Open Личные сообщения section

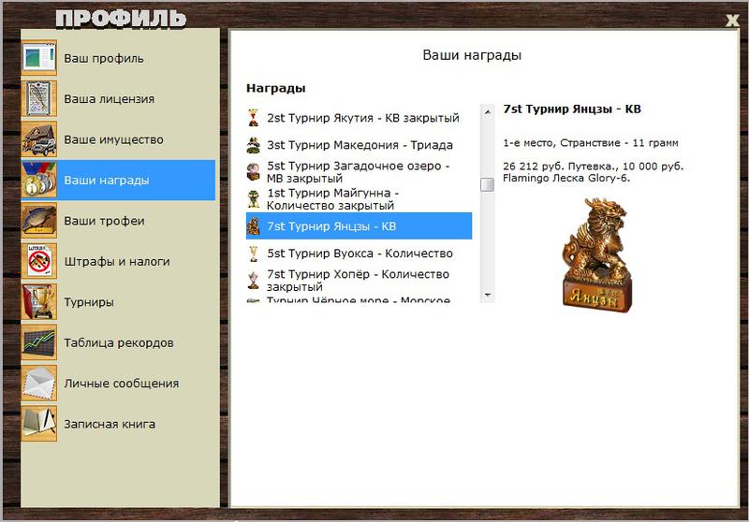point(118,384)
